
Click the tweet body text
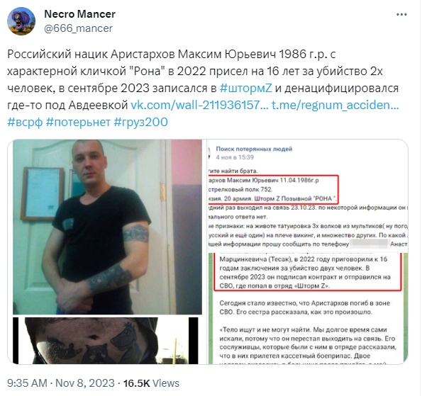coord(203,88)
